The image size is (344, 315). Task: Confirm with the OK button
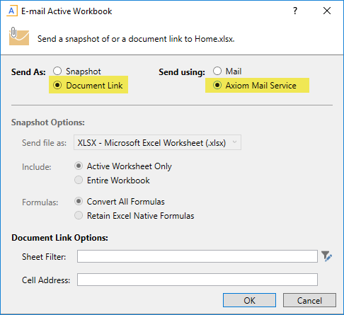coord(249,300)
